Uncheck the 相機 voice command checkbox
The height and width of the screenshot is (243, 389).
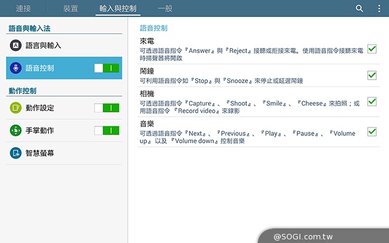coord(372,101)
